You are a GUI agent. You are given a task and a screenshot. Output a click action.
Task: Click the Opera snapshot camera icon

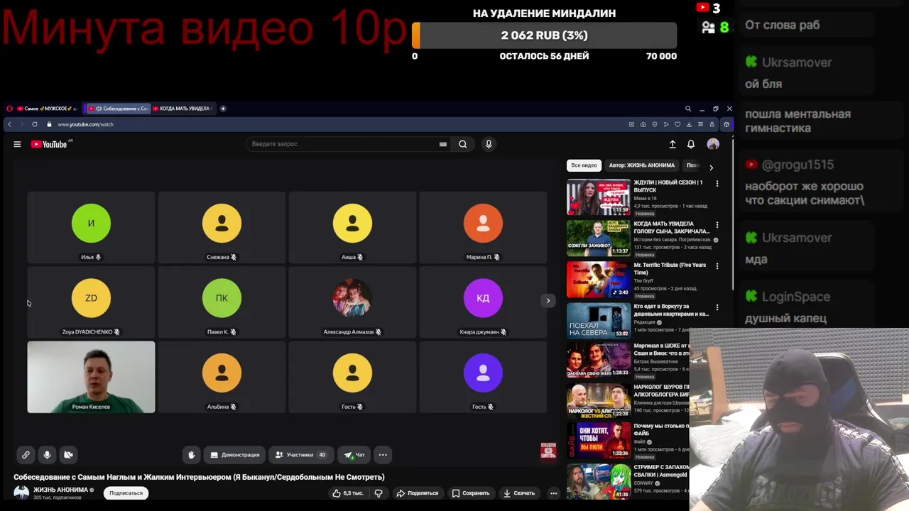point(643,124)
